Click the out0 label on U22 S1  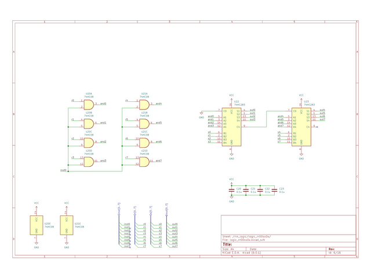(252, 110)
